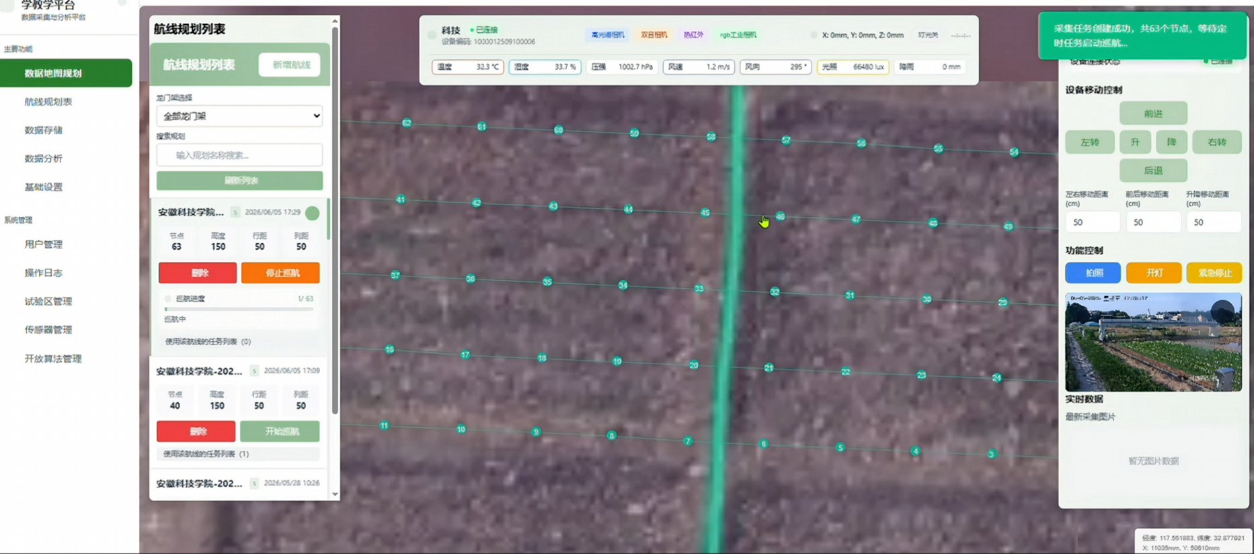Click waypoint 11 on the map
The width and height of the screenshot is (1254, 554).
pos(384,426)
